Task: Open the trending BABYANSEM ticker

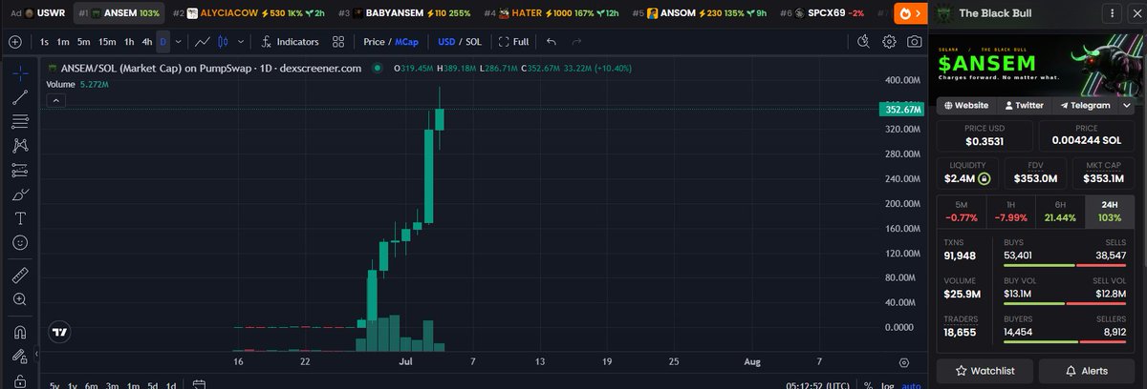Action: coord(402,13)
